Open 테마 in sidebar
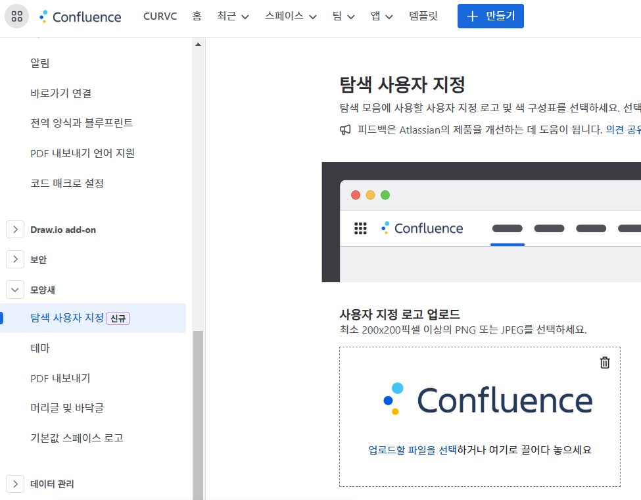641x500 pixels. pos(40,348)
